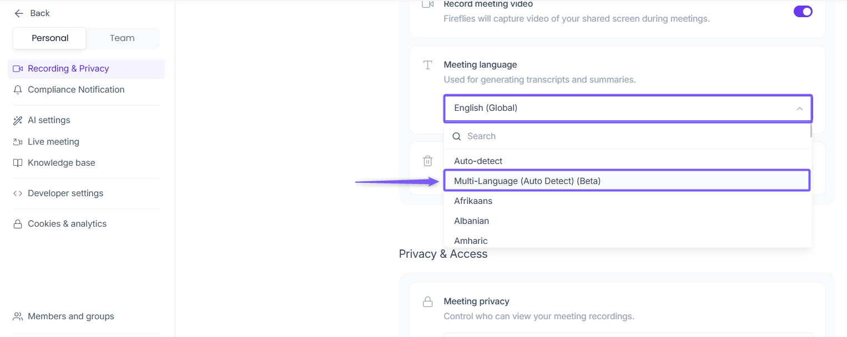Click the Back arrow icon

[x=19, y=13]
